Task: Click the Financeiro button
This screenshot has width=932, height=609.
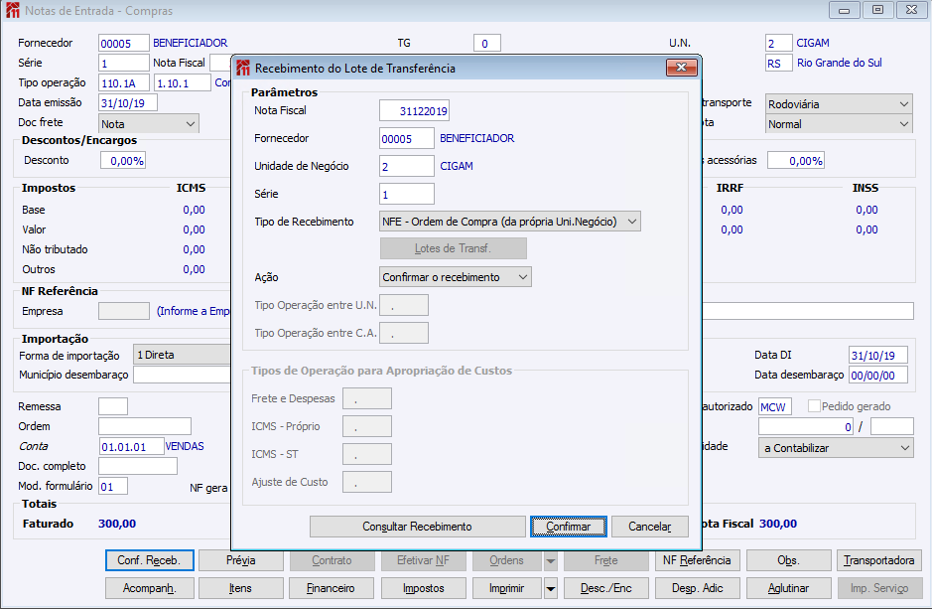Action: [332, 588]
